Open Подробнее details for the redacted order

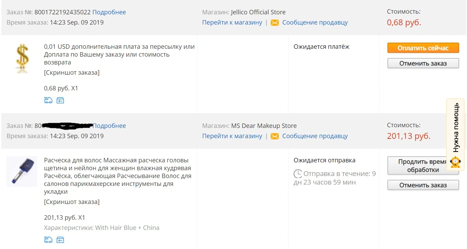(x=109, y=126)
